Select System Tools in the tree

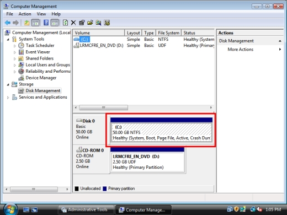[x=31, y=39]
